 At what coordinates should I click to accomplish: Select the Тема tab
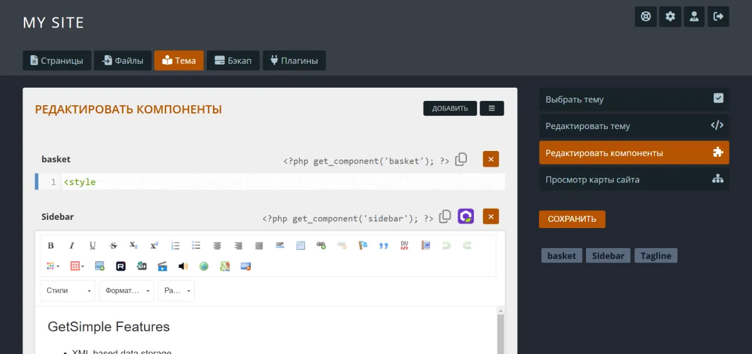click(179, 61)
